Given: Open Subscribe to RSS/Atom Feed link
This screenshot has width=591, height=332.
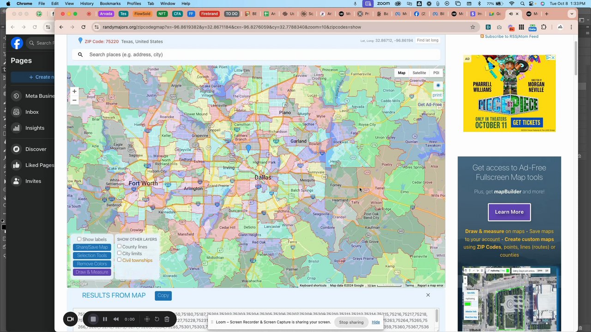Looking at the screenshot, I should [511, 36].
